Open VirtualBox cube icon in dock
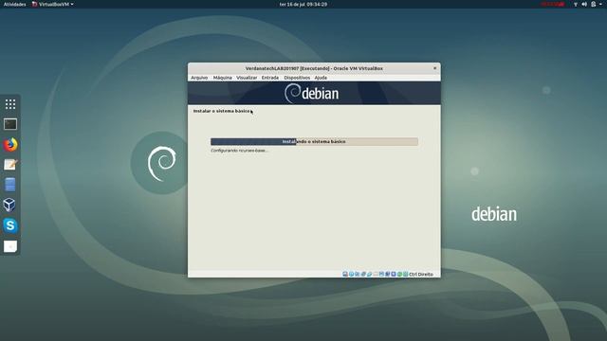The width and height of the screenshot is (607, 341). [9, 205]
